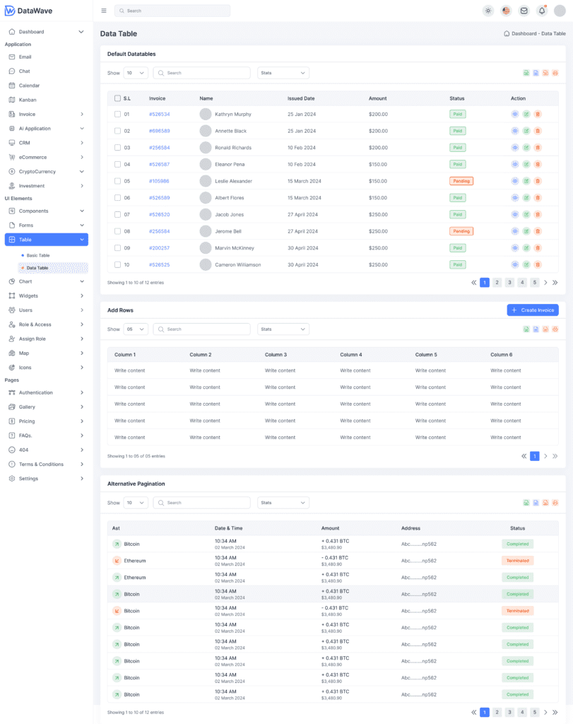Toggle the light/dark theme sun icon

click(x=488, y=11)
